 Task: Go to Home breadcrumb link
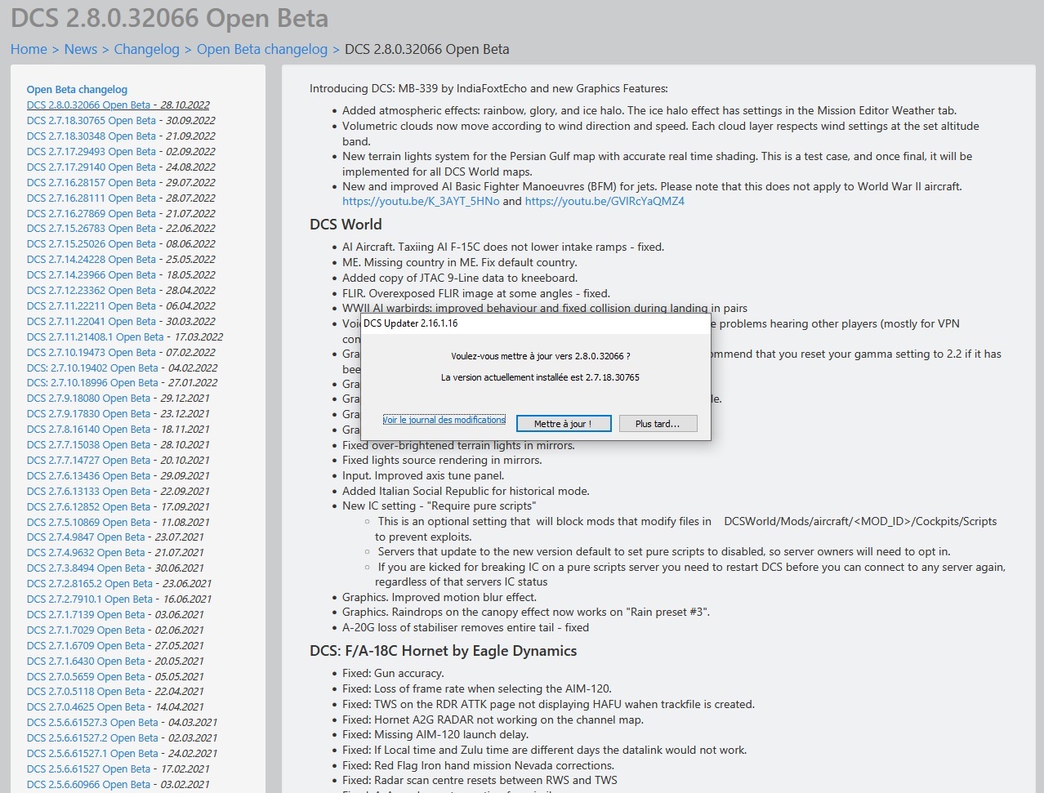click(29, 49)
